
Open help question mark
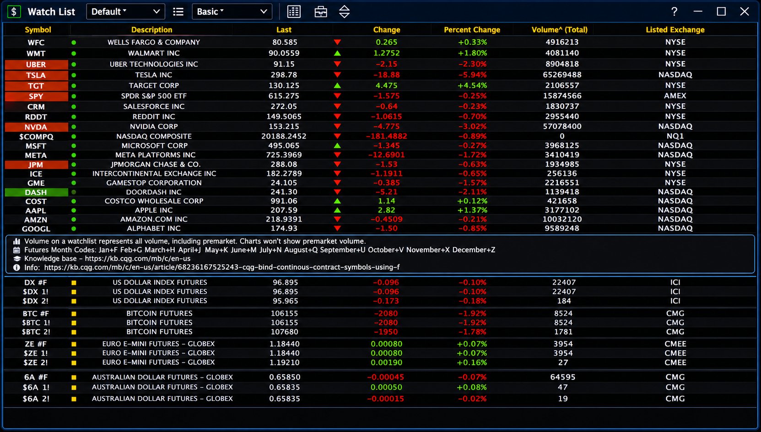(x=674, y=11)
